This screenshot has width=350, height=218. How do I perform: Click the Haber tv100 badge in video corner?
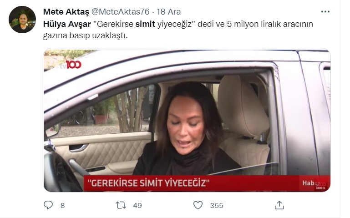coord(314,184)
